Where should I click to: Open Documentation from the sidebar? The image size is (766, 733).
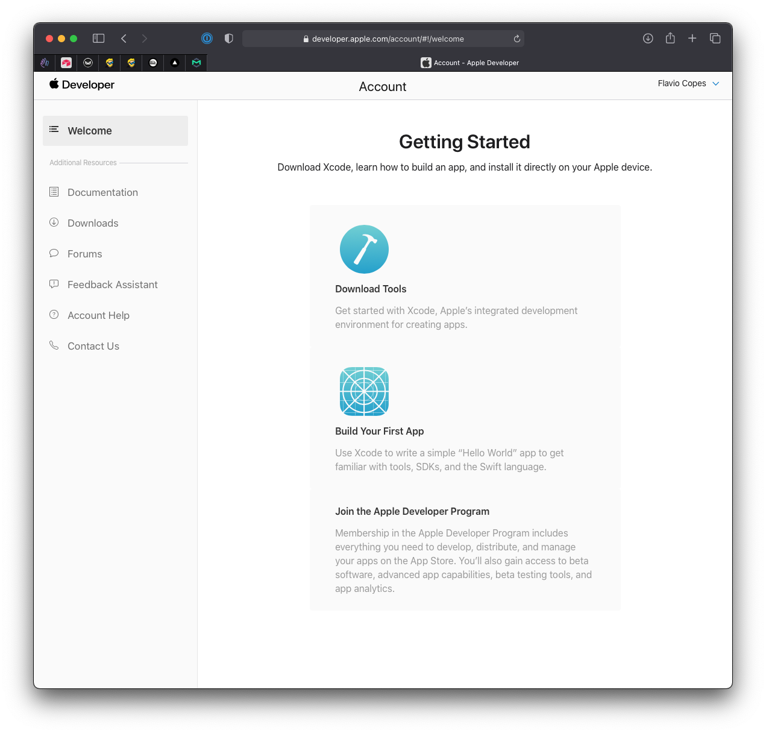(102, 192)
